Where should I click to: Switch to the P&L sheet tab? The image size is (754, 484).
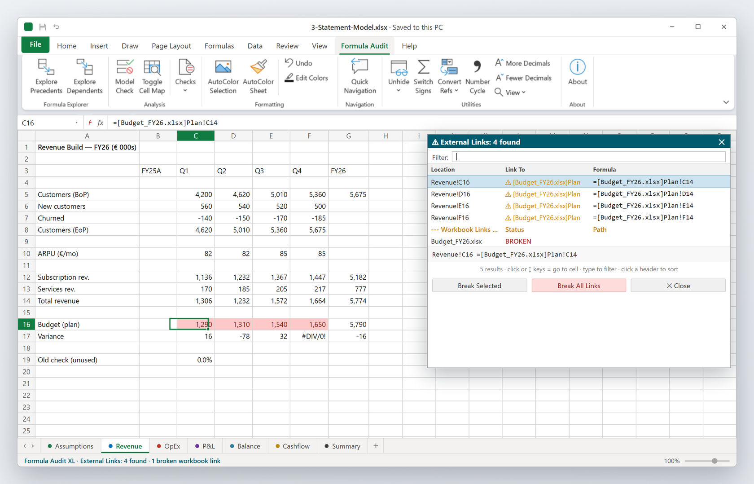pos(205,446)
